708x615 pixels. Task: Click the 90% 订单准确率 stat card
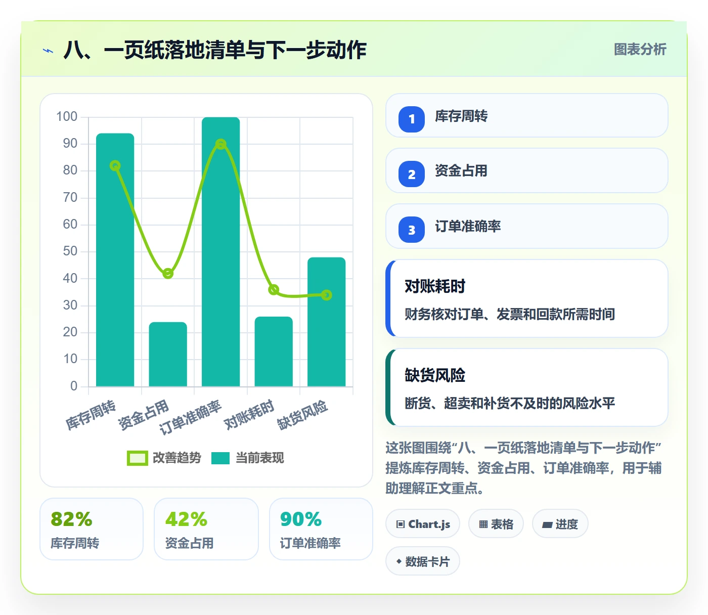point(321,529)
